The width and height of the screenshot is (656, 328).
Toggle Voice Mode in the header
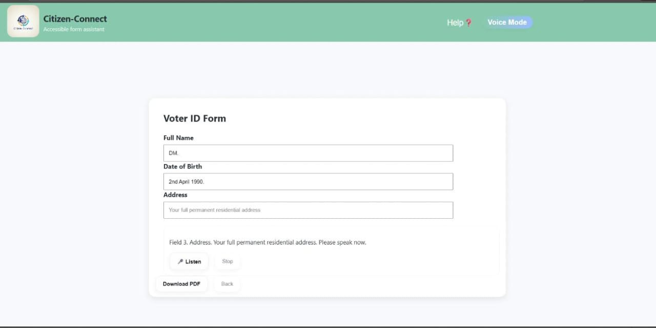point(507,22)
